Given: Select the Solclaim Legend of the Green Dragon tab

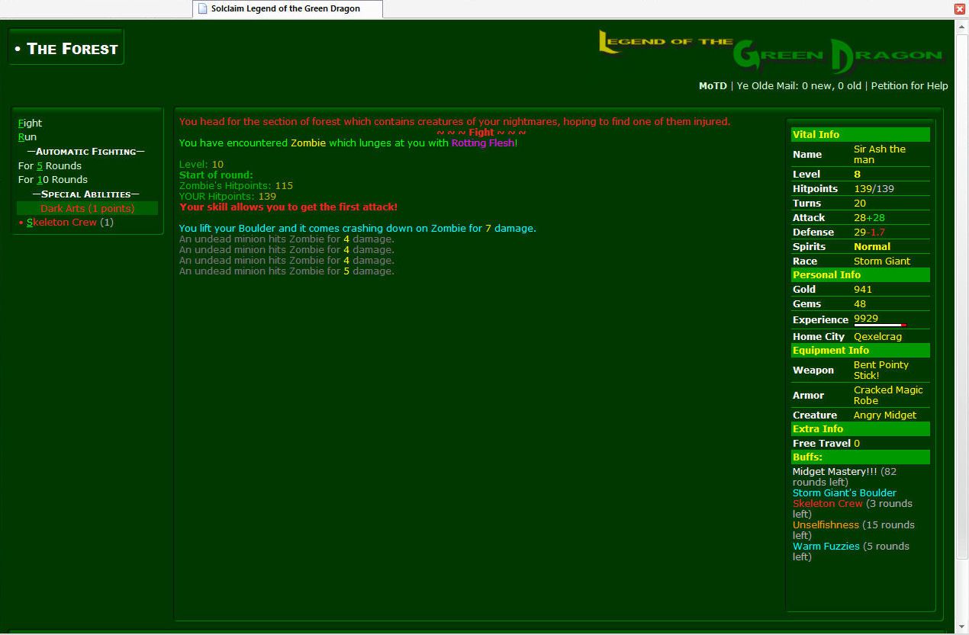Looking at the screenshot, I should [285, 8].
